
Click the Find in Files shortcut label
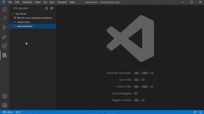pyautogui.click(x=124, y=86)
